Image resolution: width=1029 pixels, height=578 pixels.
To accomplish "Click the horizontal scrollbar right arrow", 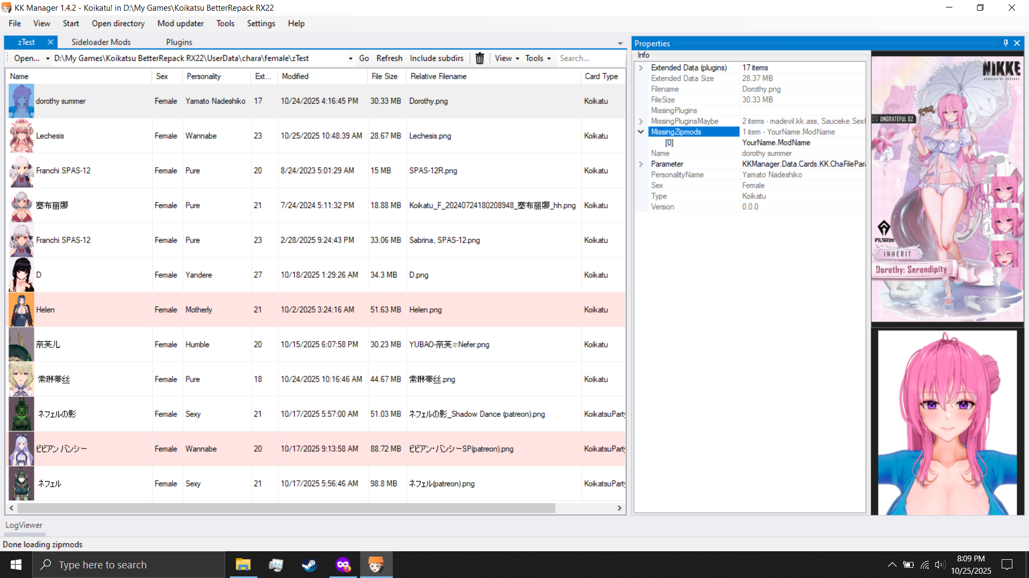I will [x=620, y=508].
